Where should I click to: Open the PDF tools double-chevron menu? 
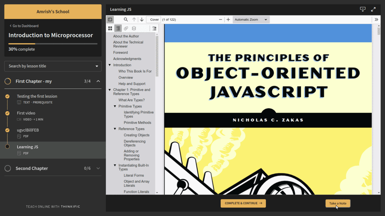376,20
